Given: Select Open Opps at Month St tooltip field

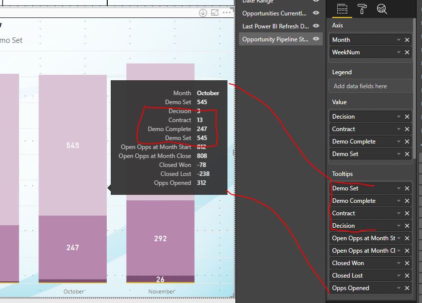Looking at the screenshot, I should coord(370,238).
